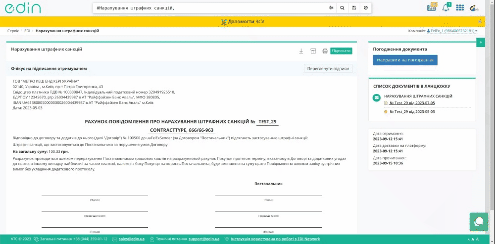
Task: Open the search filter settings icon
Action: [x=331, y=8]
